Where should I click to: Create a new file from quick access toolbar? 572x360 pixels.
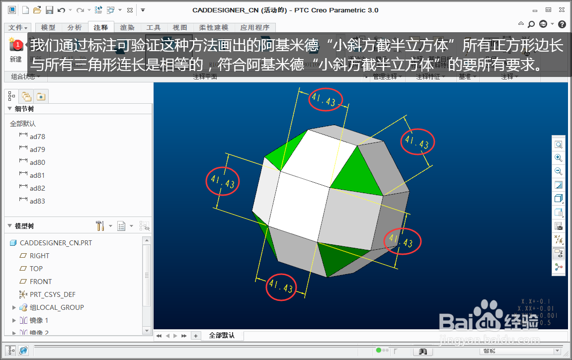click(x=25, y=10)
